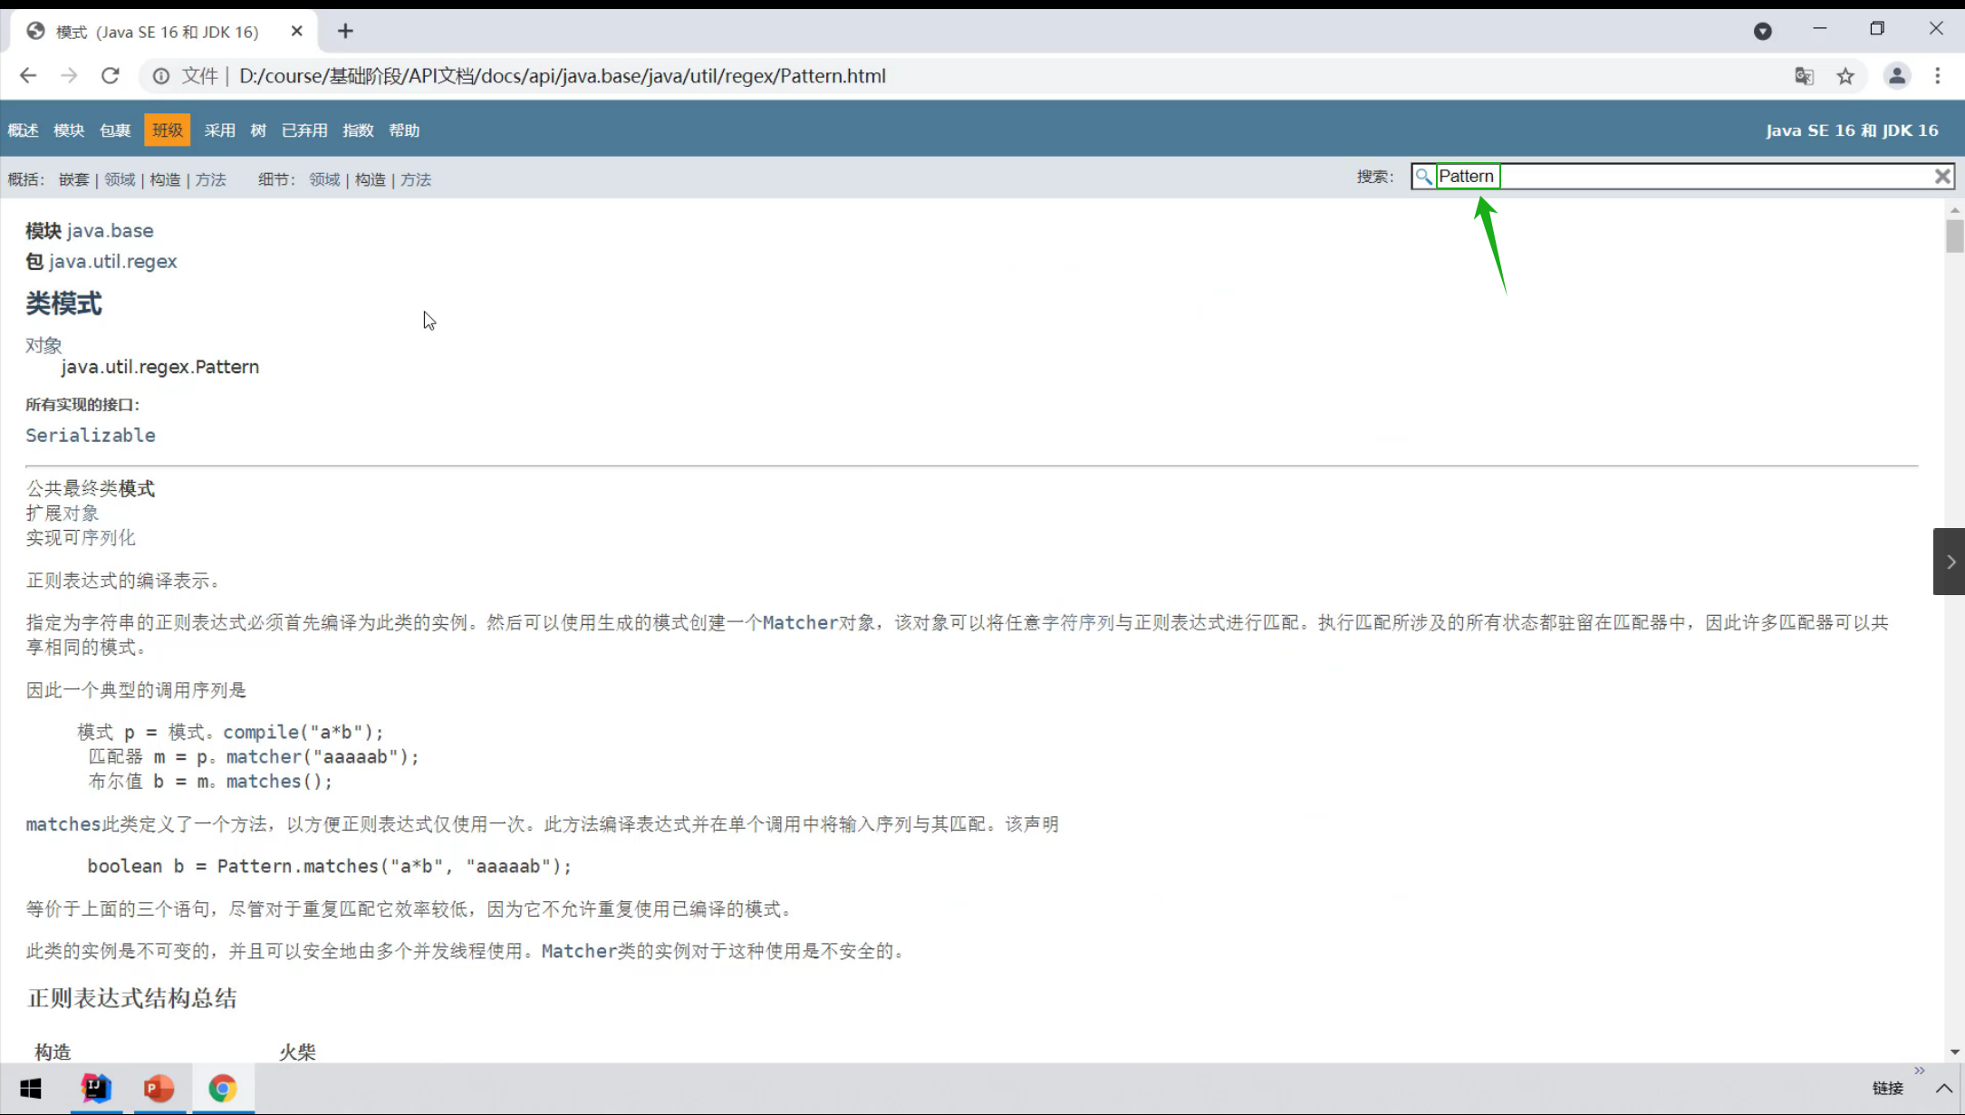
Task: Open a new tab with the plus icon
Action: pyautogui.click(x=345, y=32)
